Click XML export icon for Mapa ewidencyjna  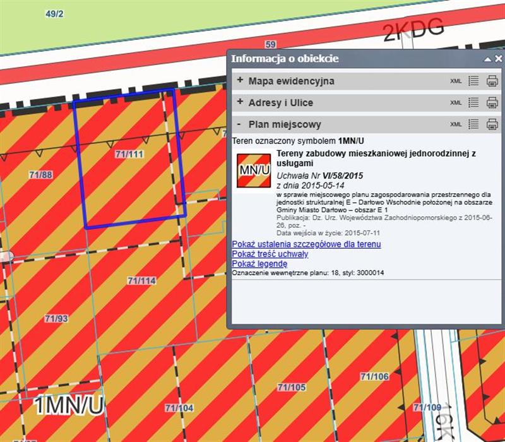click(x=456, y=81)
